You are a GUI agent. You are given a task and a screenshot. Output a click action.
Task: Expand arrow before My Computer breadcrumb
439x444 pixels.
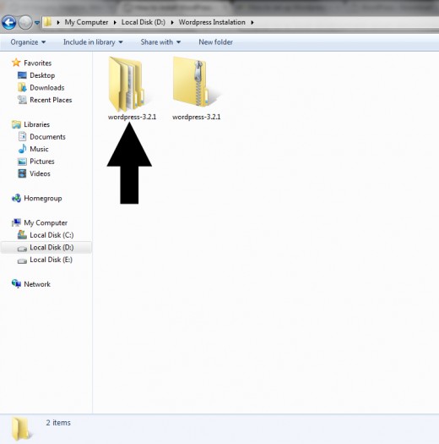click(x=58, y=22)
